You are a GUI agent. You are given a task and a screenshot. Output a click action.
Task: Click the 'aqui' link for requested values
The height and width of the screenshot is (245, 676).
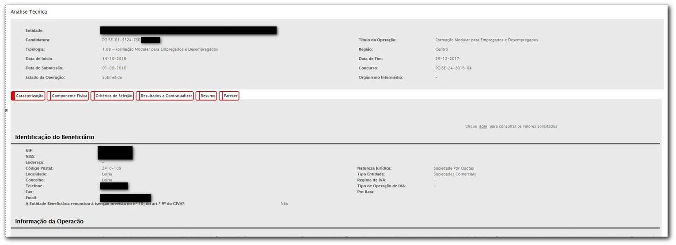[x=483, y=126]
